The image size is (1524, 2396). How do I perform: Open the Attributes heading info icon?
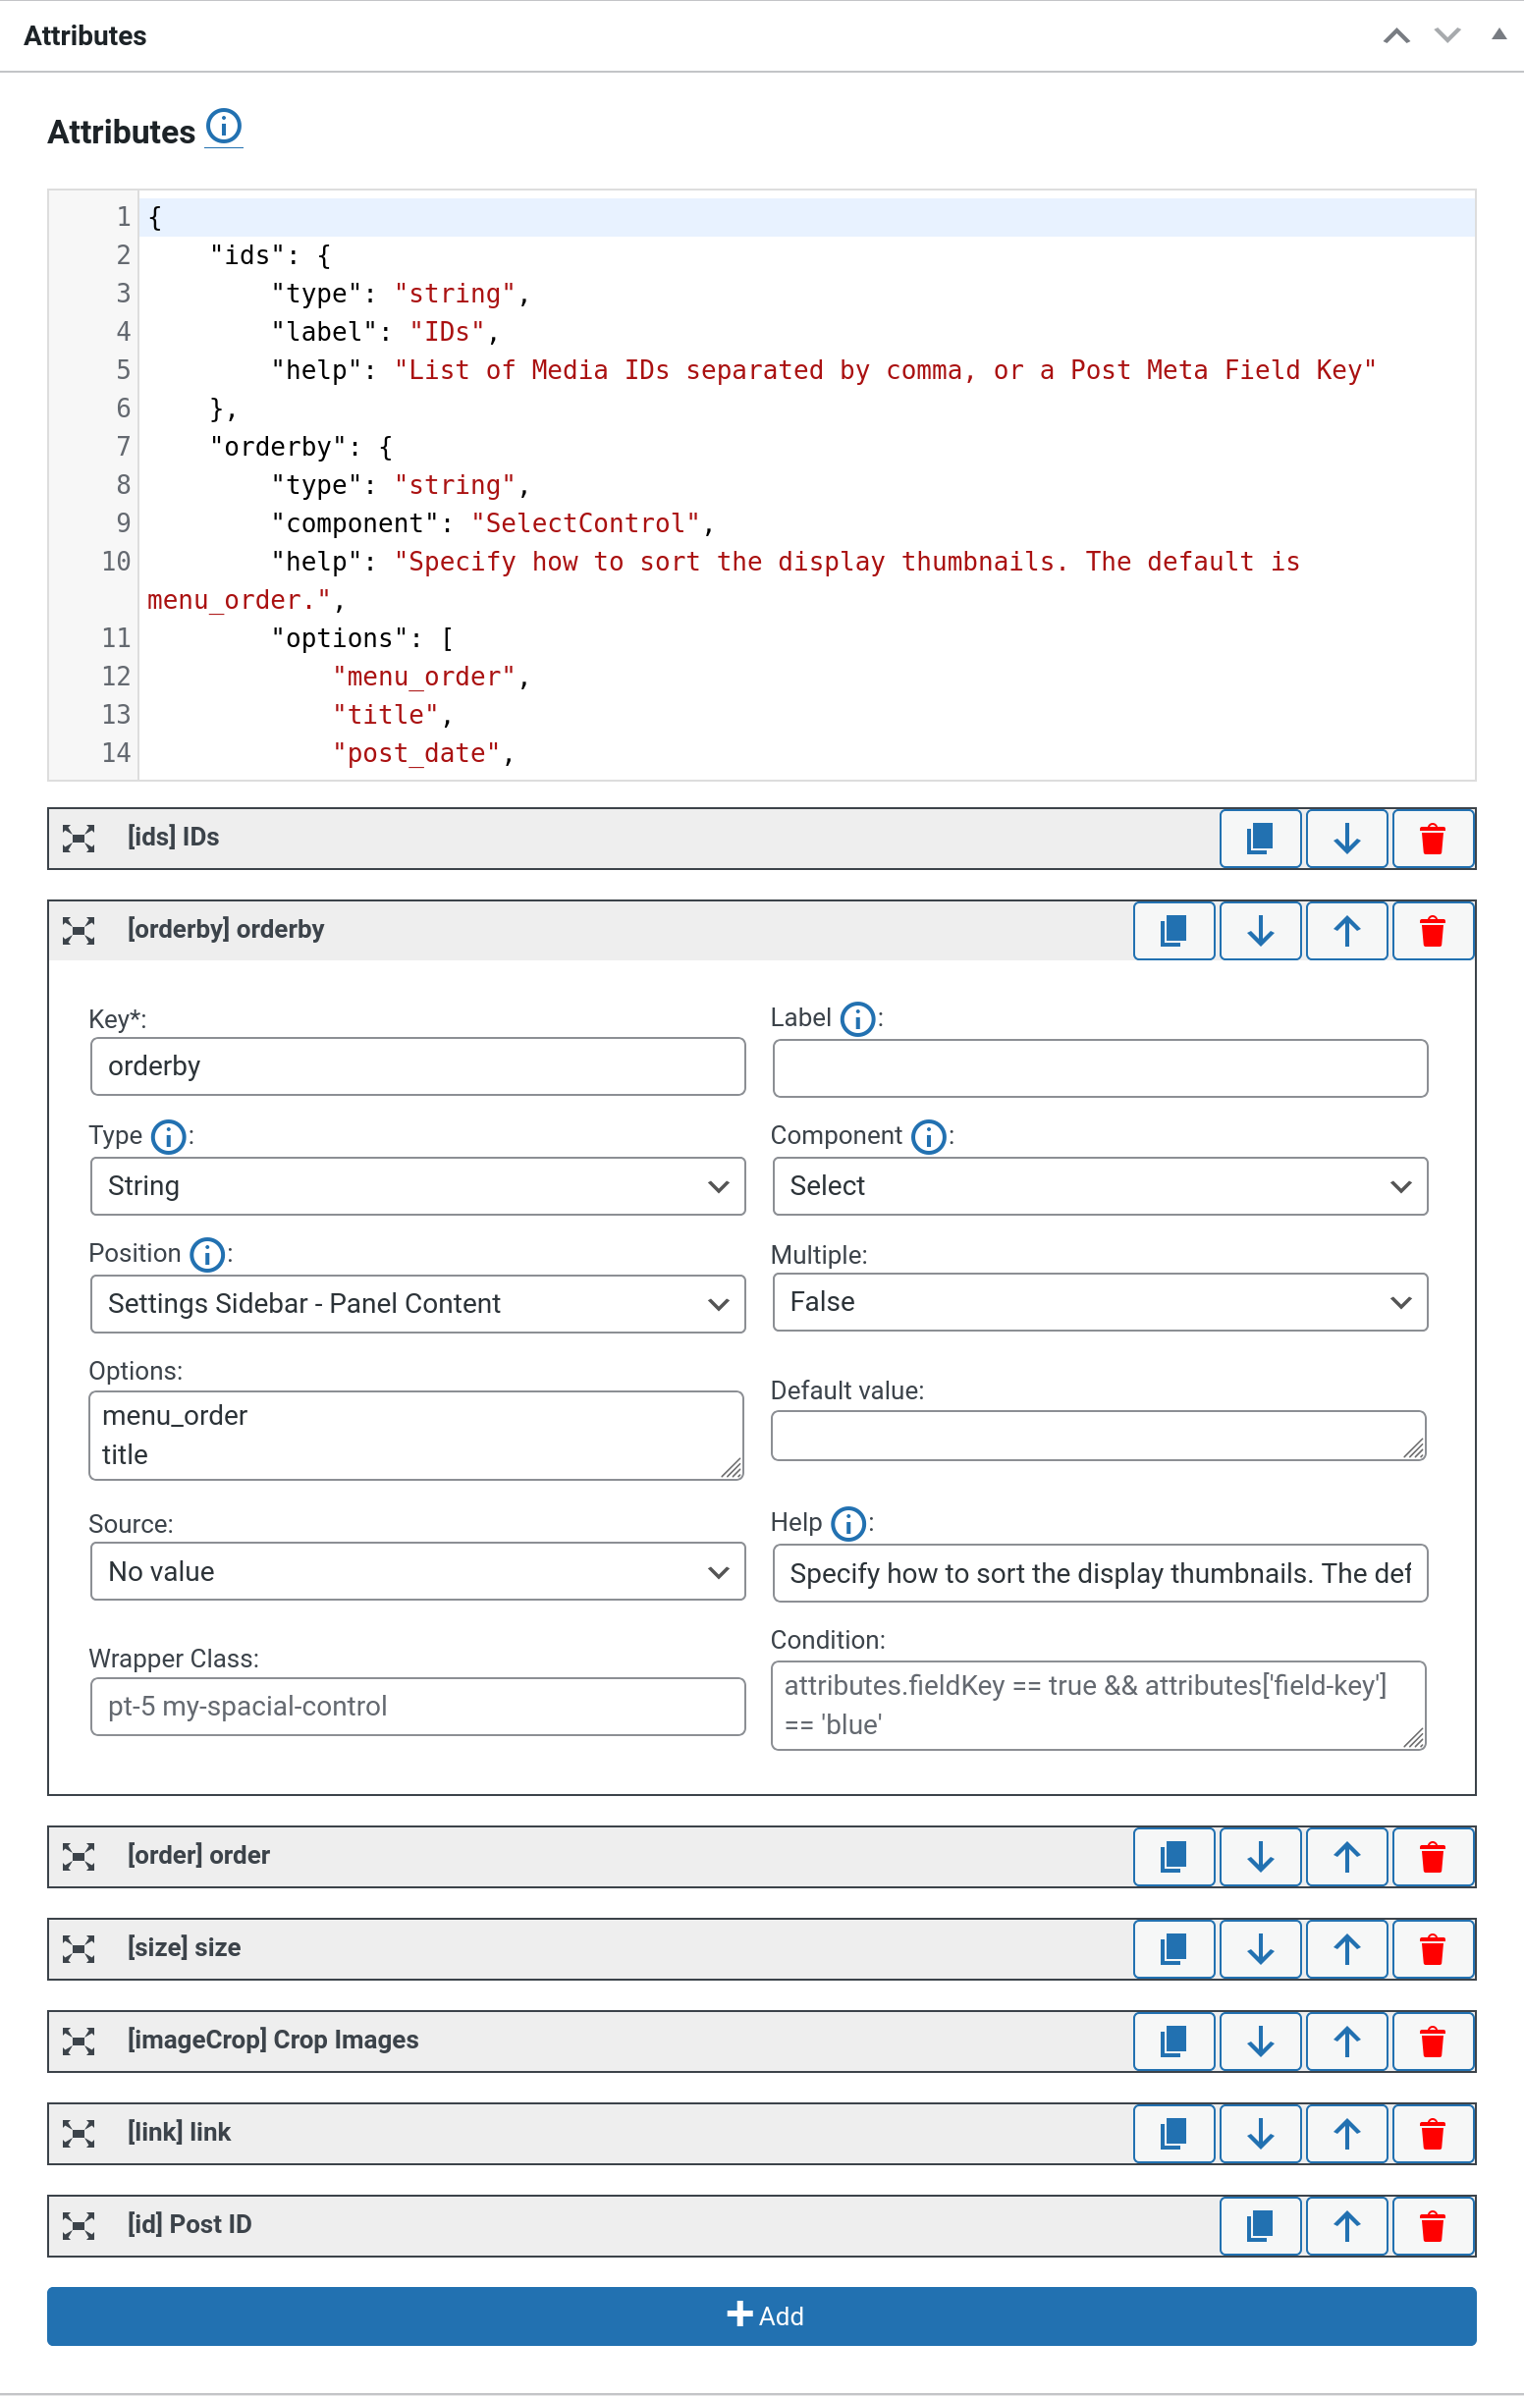point(224,127)
